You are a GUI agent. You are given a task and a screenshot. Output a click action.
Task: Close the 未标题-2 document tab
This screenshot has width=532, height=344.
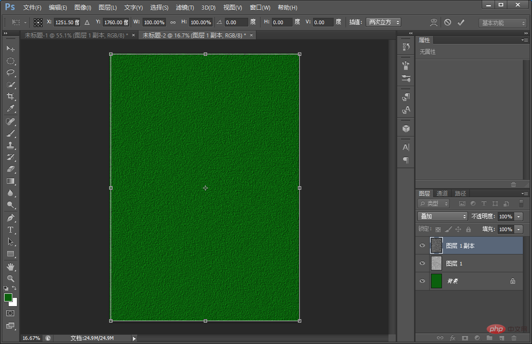coord(251,35)
